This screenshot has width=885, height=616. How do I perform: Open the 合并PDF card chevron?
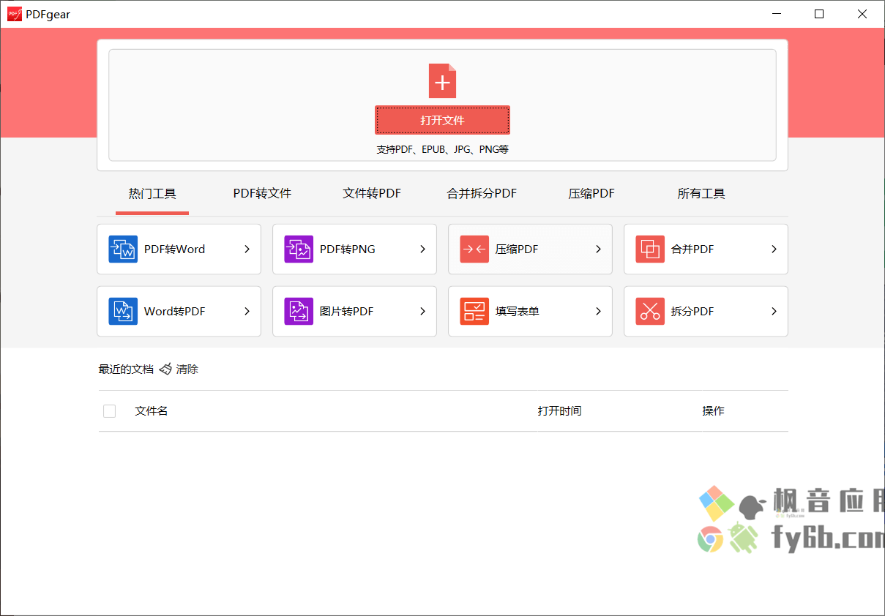tap(774, 249)
